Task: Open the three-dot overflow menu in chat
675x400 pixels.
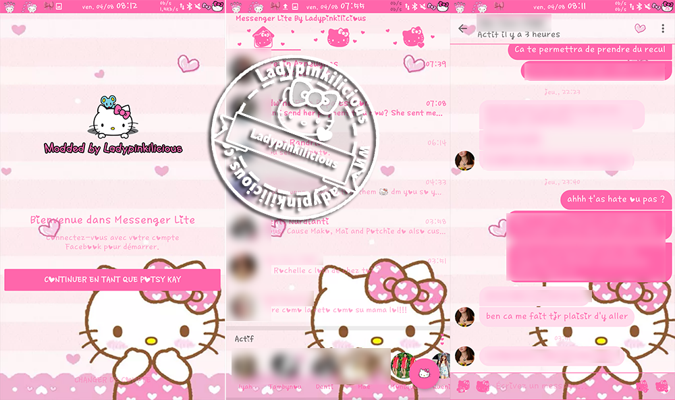Action: (663, 28)
